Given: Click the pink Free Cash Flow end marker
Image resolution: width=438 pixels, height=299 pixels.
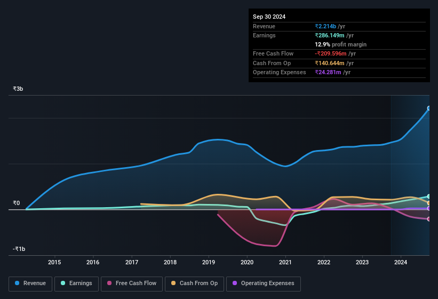Looking at the screenshot, I should pyautogui.click(x=429, y=219).
